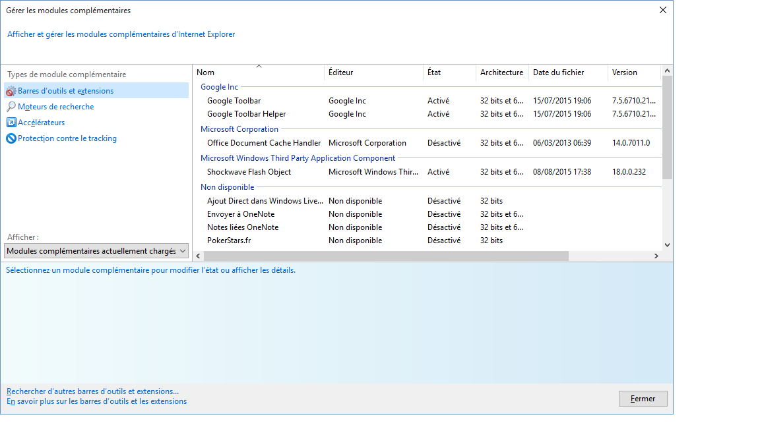
Task: Click the Protection contre le tracking icon
Action: click(11, 139)
